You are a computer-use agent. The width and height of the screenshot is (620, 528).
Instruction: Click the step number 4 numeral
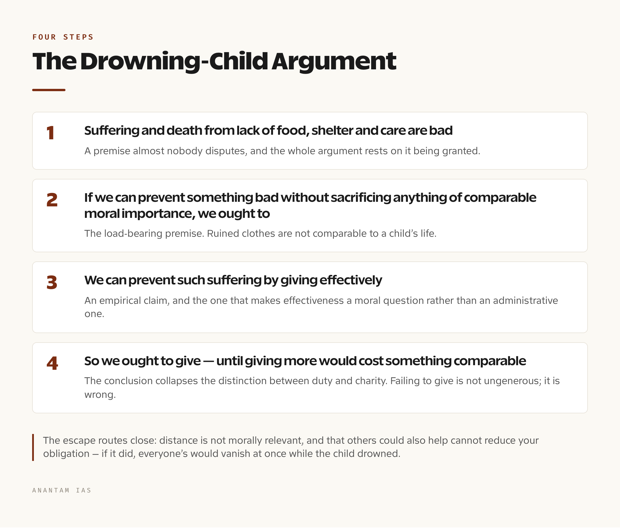pos(52,363)
